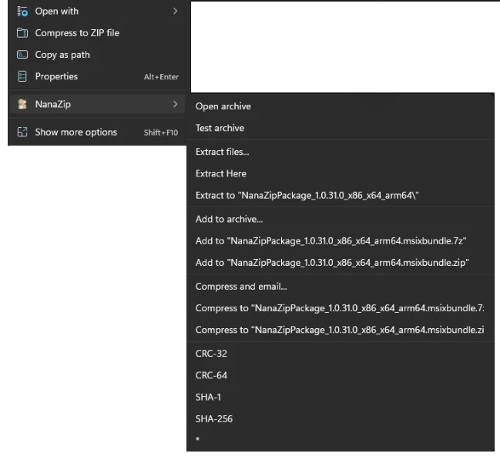
Task: Extract to NanaZipPackage_1.0.31.0_x86_x64_arm64 folder
Action: point(341,195)
